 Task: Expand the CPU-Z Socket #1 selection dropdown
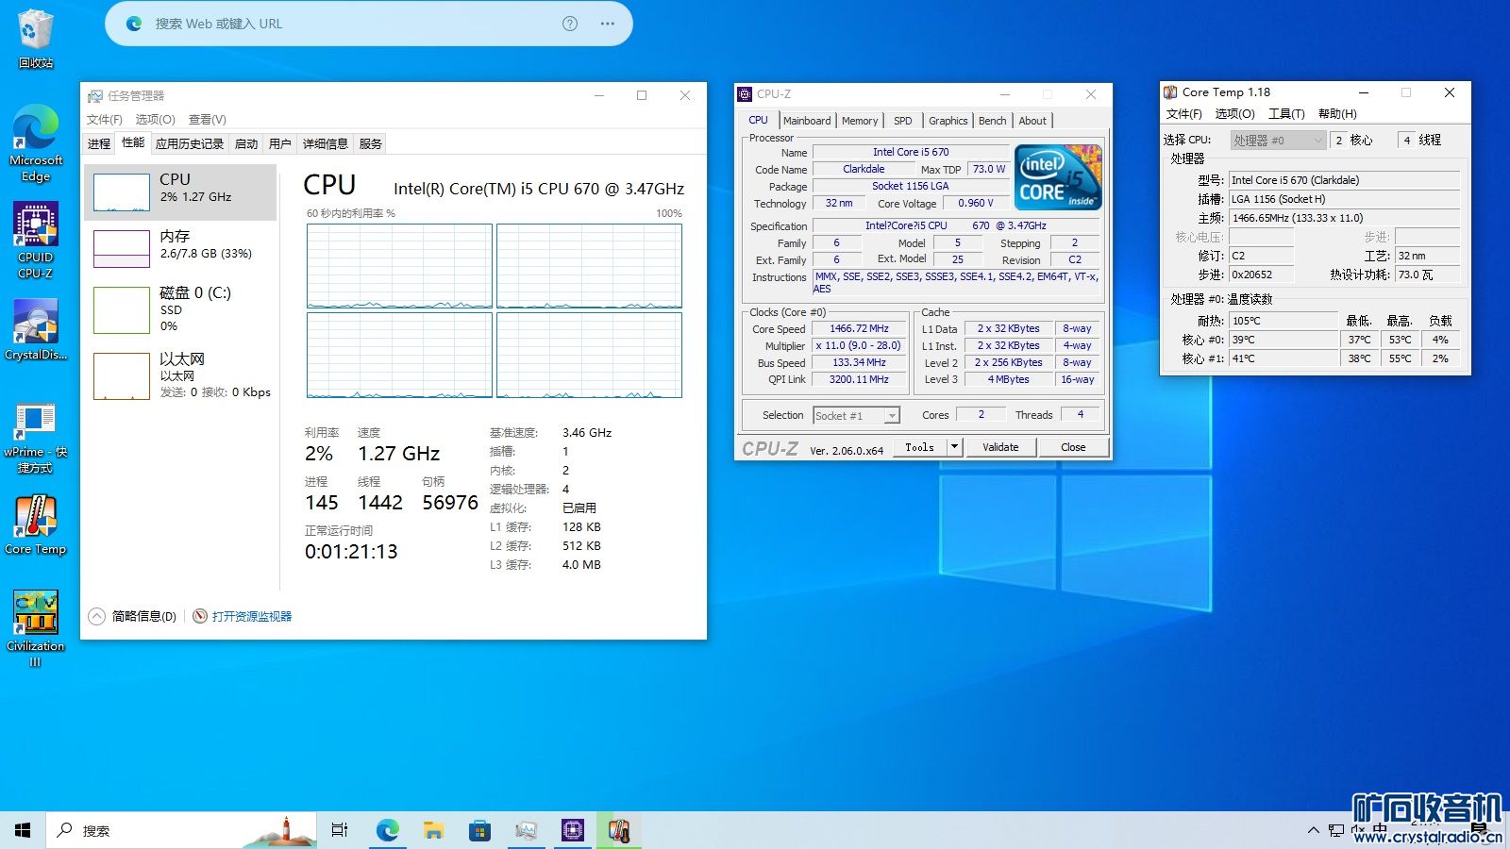coord(892,416)
